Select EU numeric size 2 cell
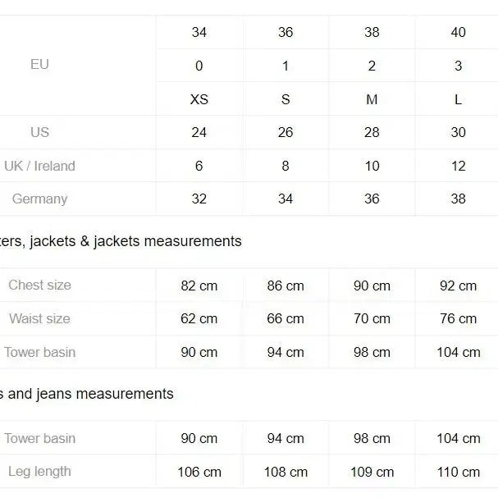Screen dimensions: 498x498 click(372, 66)
